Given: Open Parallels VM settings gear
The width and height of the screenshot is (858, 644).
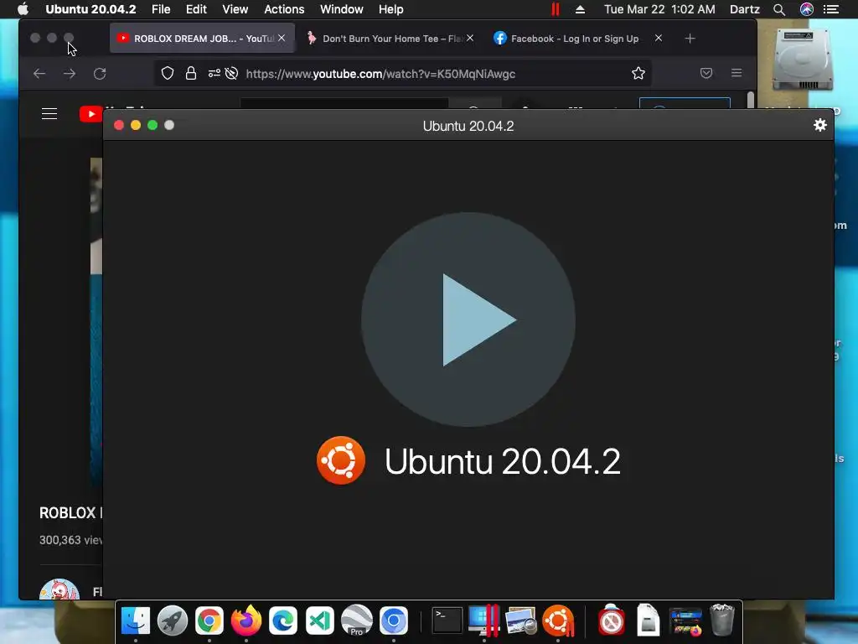Looking at the screenshot, I should tap(819, 126).
